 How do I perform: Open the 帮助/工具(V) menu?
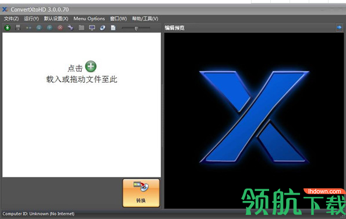pos(145,19)
